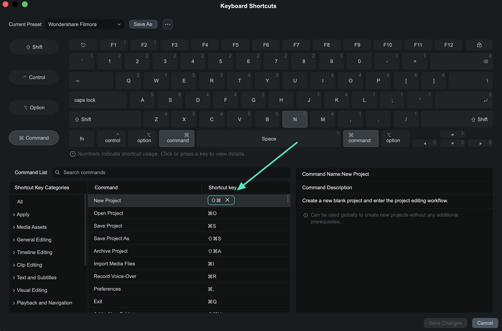This screenshot has width=502, height=331.
Task: Toggle the Shift modifier button in sidebar
Action: pos(34,47)
